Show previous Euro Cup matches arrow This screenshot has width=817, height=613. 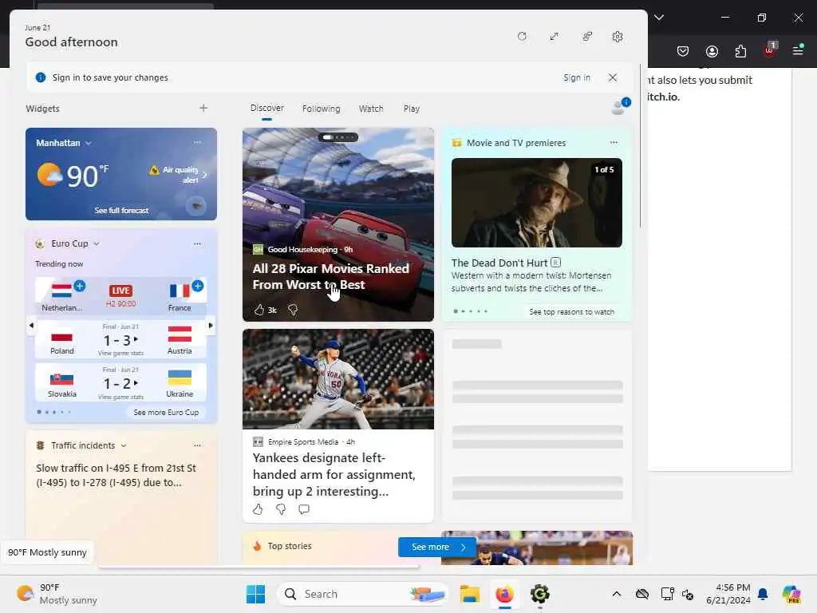[31, 326]
